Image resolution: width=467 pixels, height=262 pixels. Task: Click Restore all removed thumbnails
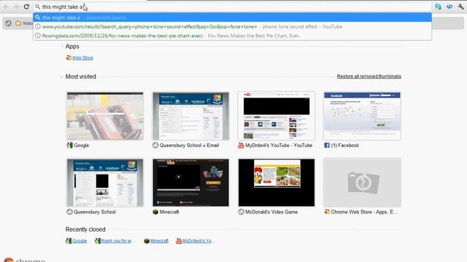point(369,76)
